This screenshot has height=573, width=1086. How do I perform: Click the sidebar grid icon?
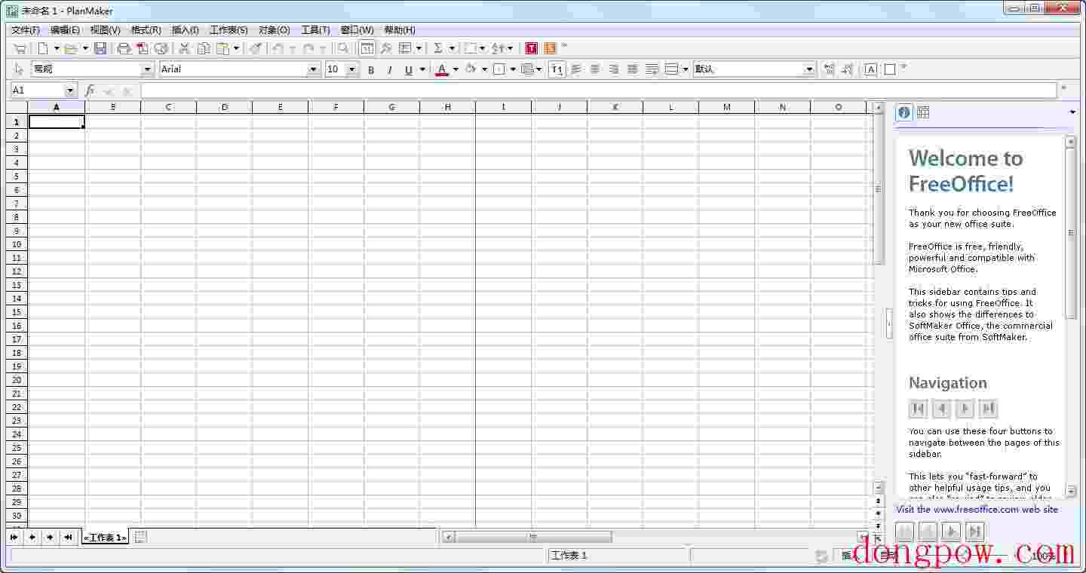pyautogui.click(x=923, y=112)
